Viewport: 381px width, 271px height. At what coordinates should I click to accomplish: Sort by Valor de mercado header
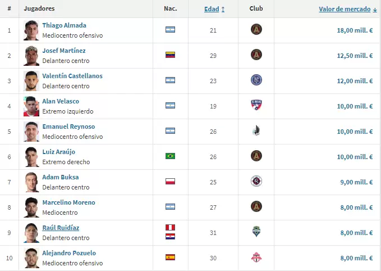(x=346, y=9)
